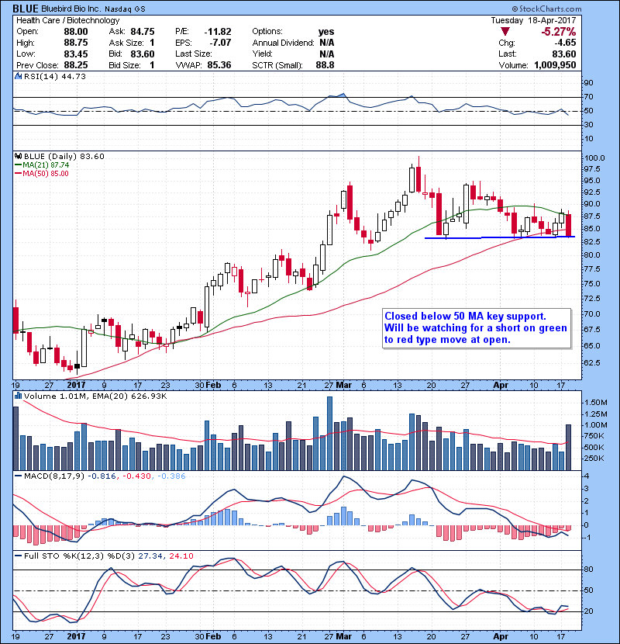Click the Volume figure 1,009,950
The height and width of the screenshot is (644, 620).
[555, 65]
